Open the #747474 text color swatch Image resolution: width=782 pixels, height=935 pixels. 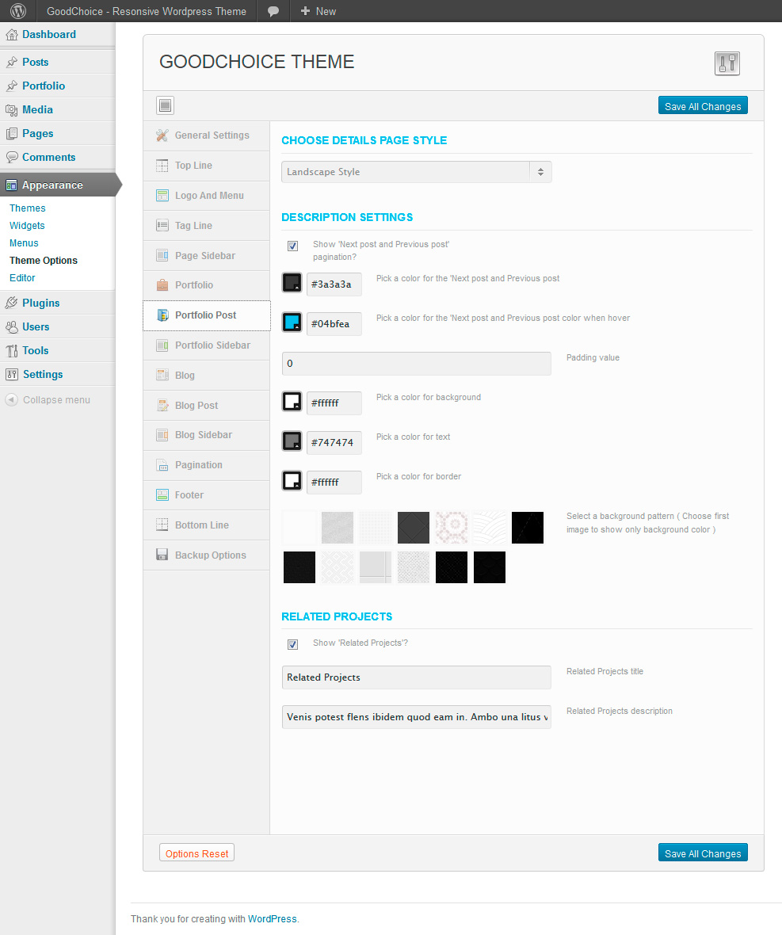[x=292, y=441]
